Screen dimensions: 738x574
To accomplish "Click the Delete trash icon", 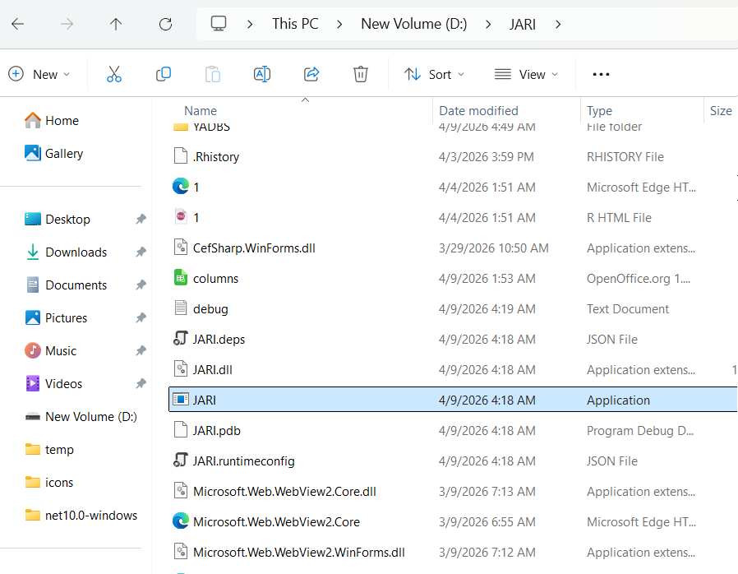I will (x=360, y=74).
